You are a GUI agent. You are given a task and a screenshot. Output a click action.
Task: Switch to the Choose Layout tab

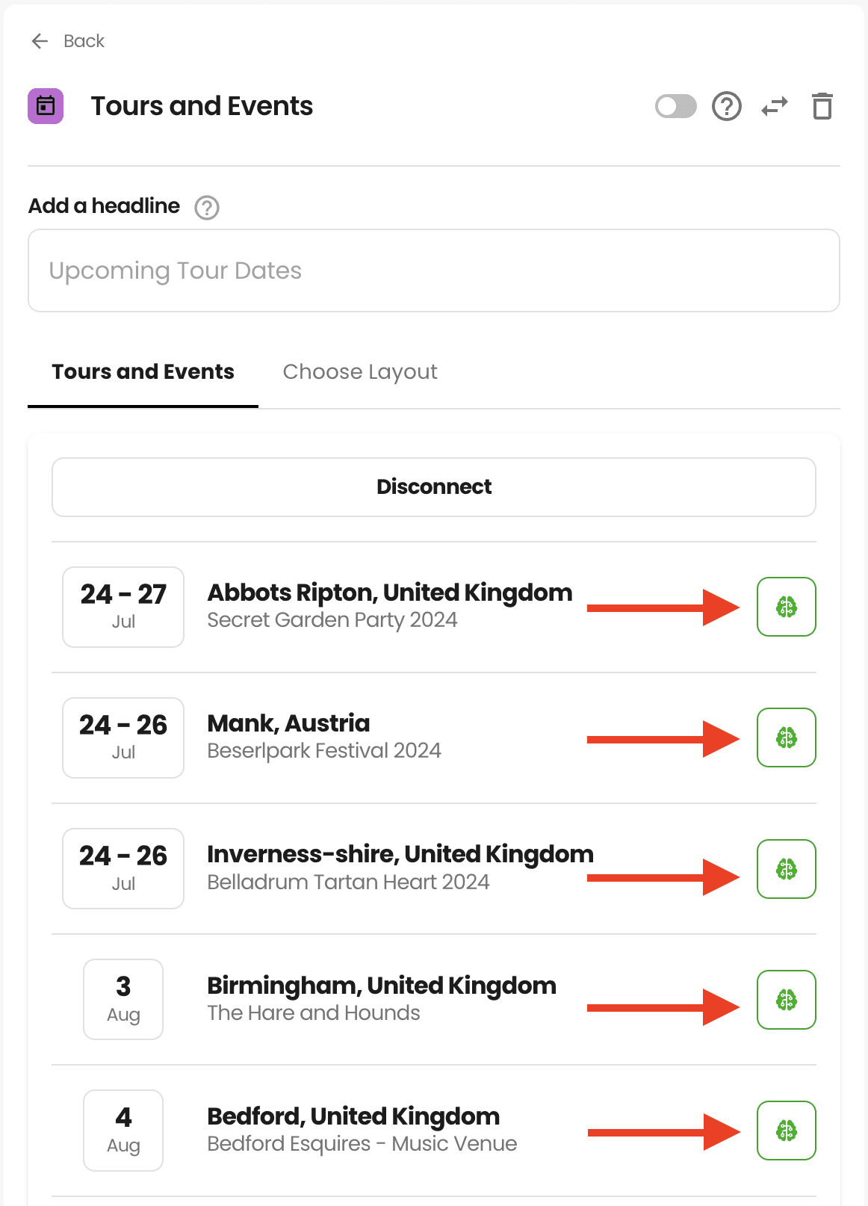[360, 372]
